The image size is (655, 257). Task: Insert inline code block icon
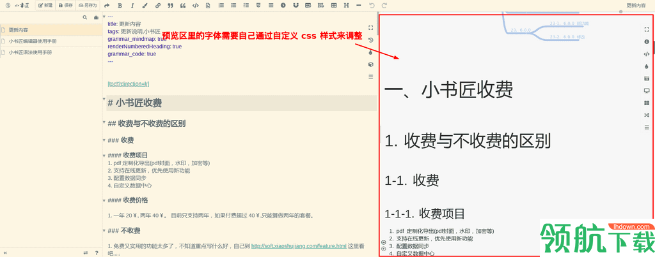click(x=196, y=5)
